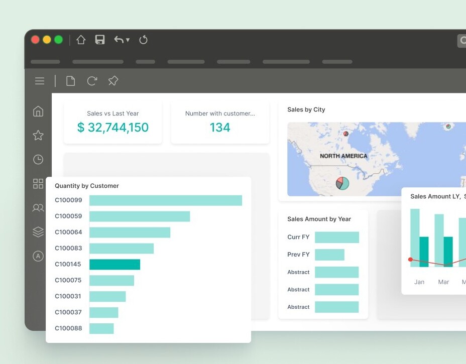Click the pie chart marker on map
The height and width of the screenshot is (364, 466).
(342, 183)
